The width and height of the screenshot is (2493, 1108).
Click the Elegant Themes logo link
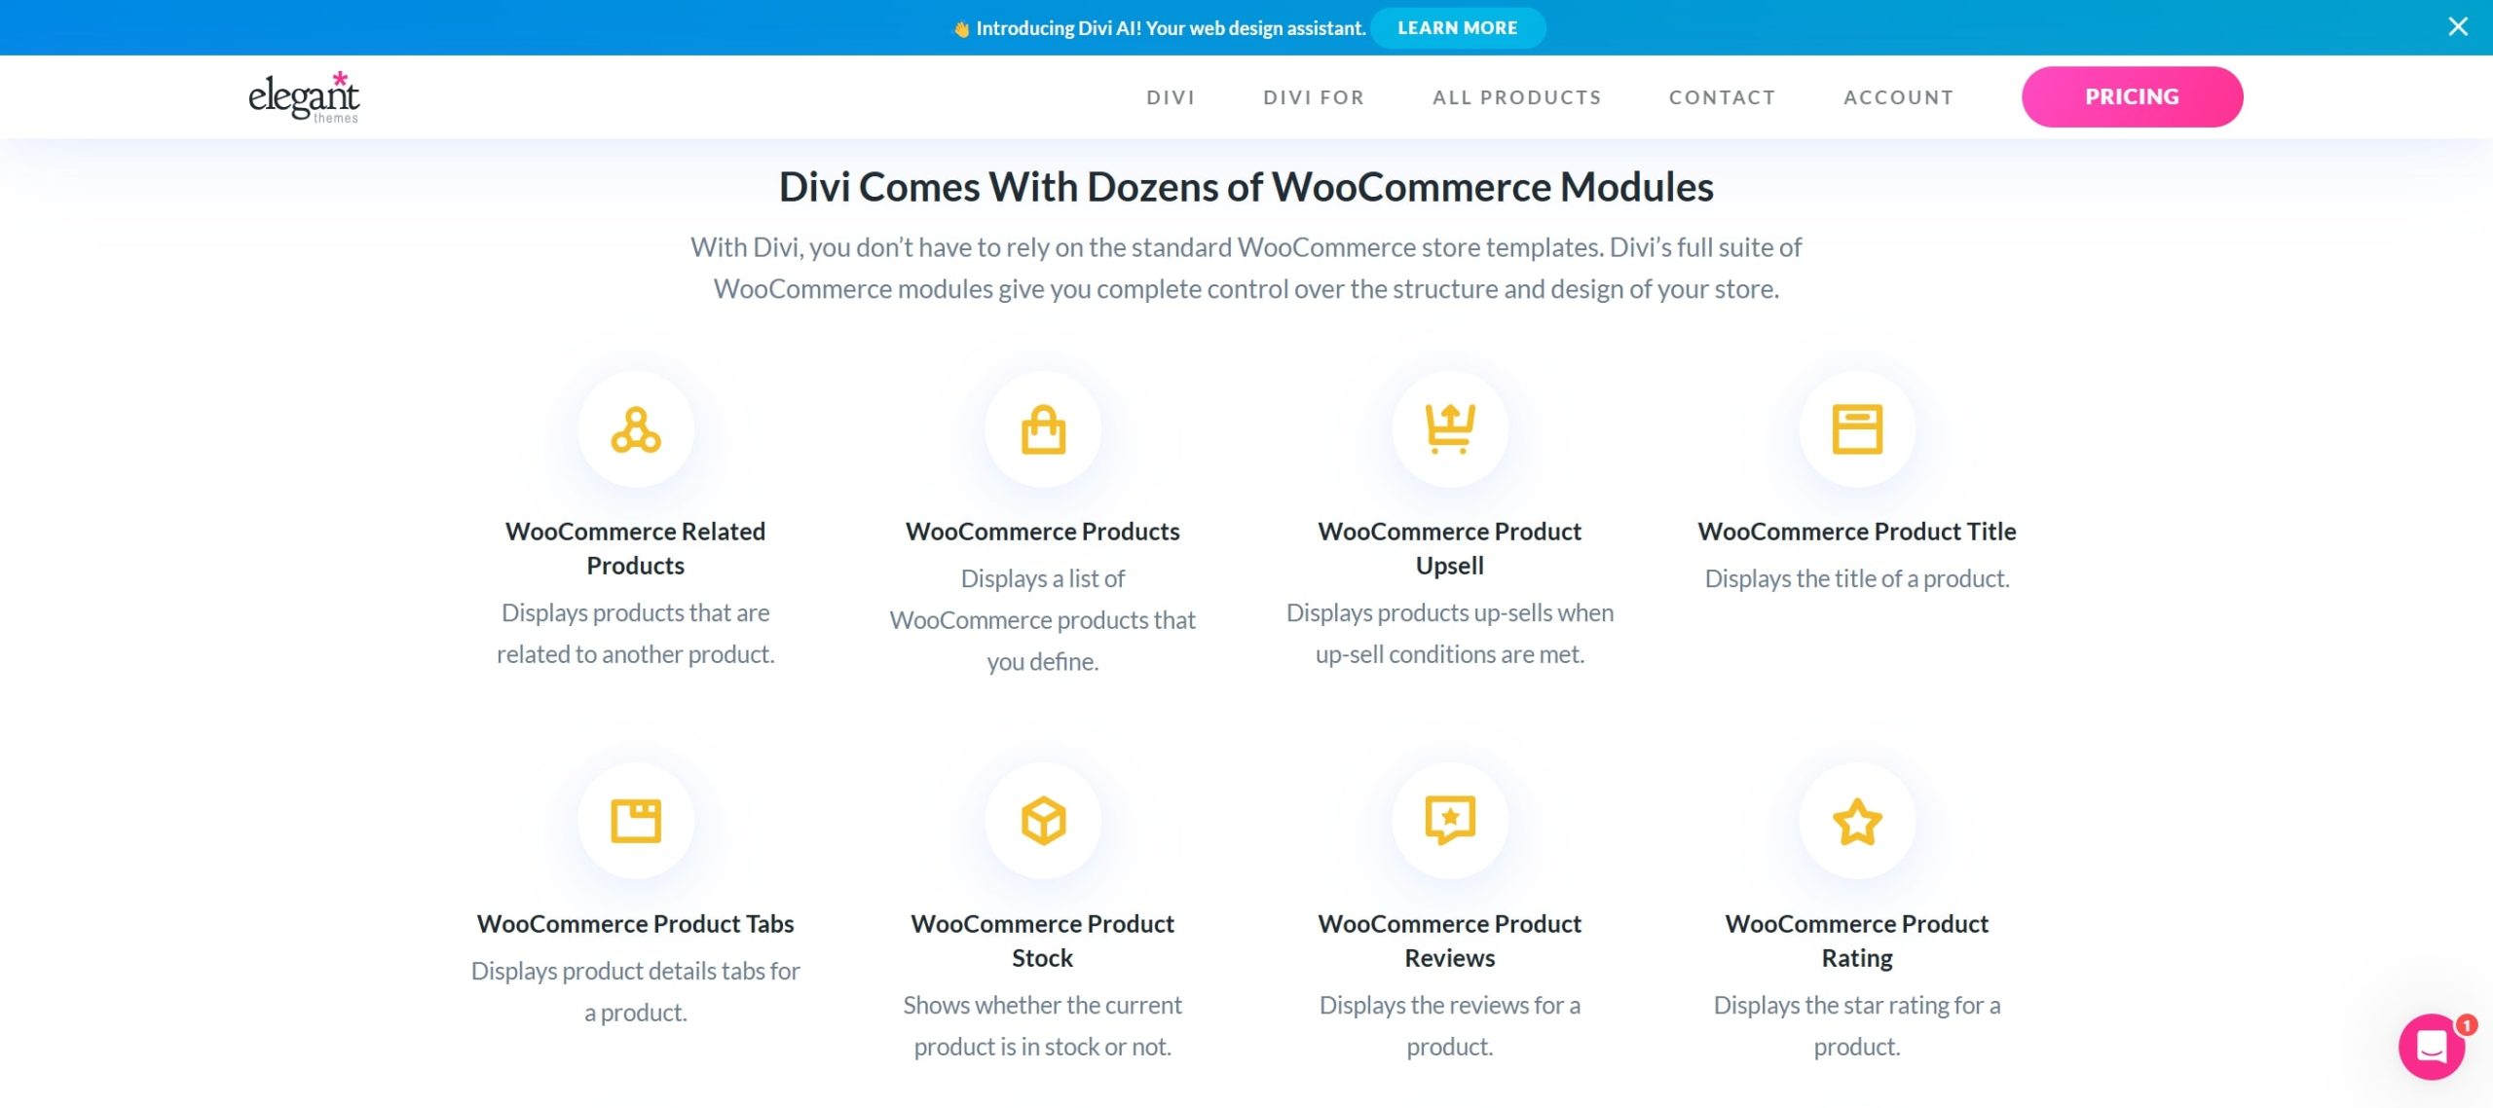304,97
